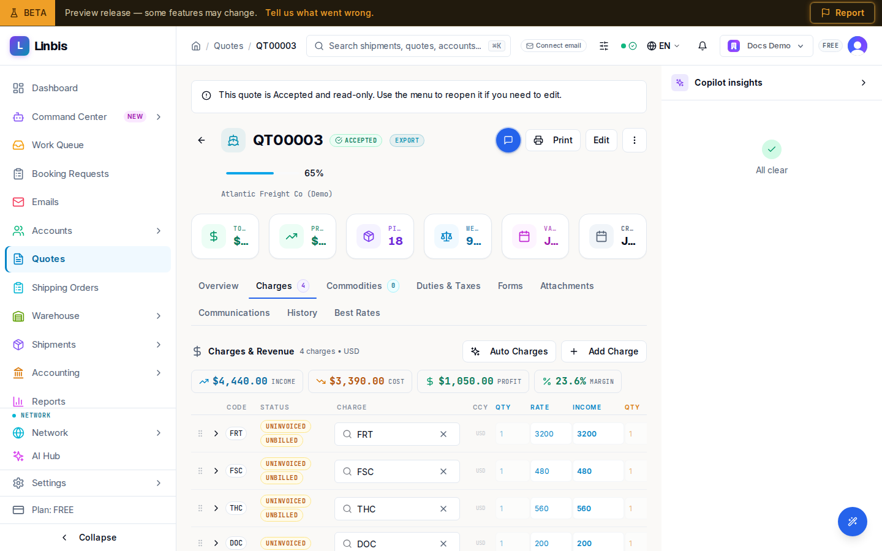
Task: Expand the Warehouse sidebar submenu
Action: point(159,316)
